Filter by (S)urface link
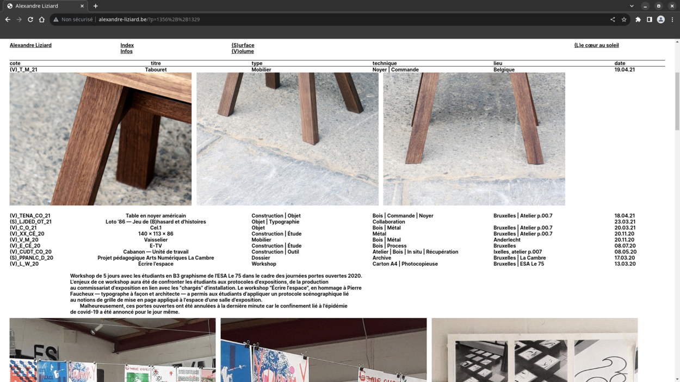 tap(243, 45)
